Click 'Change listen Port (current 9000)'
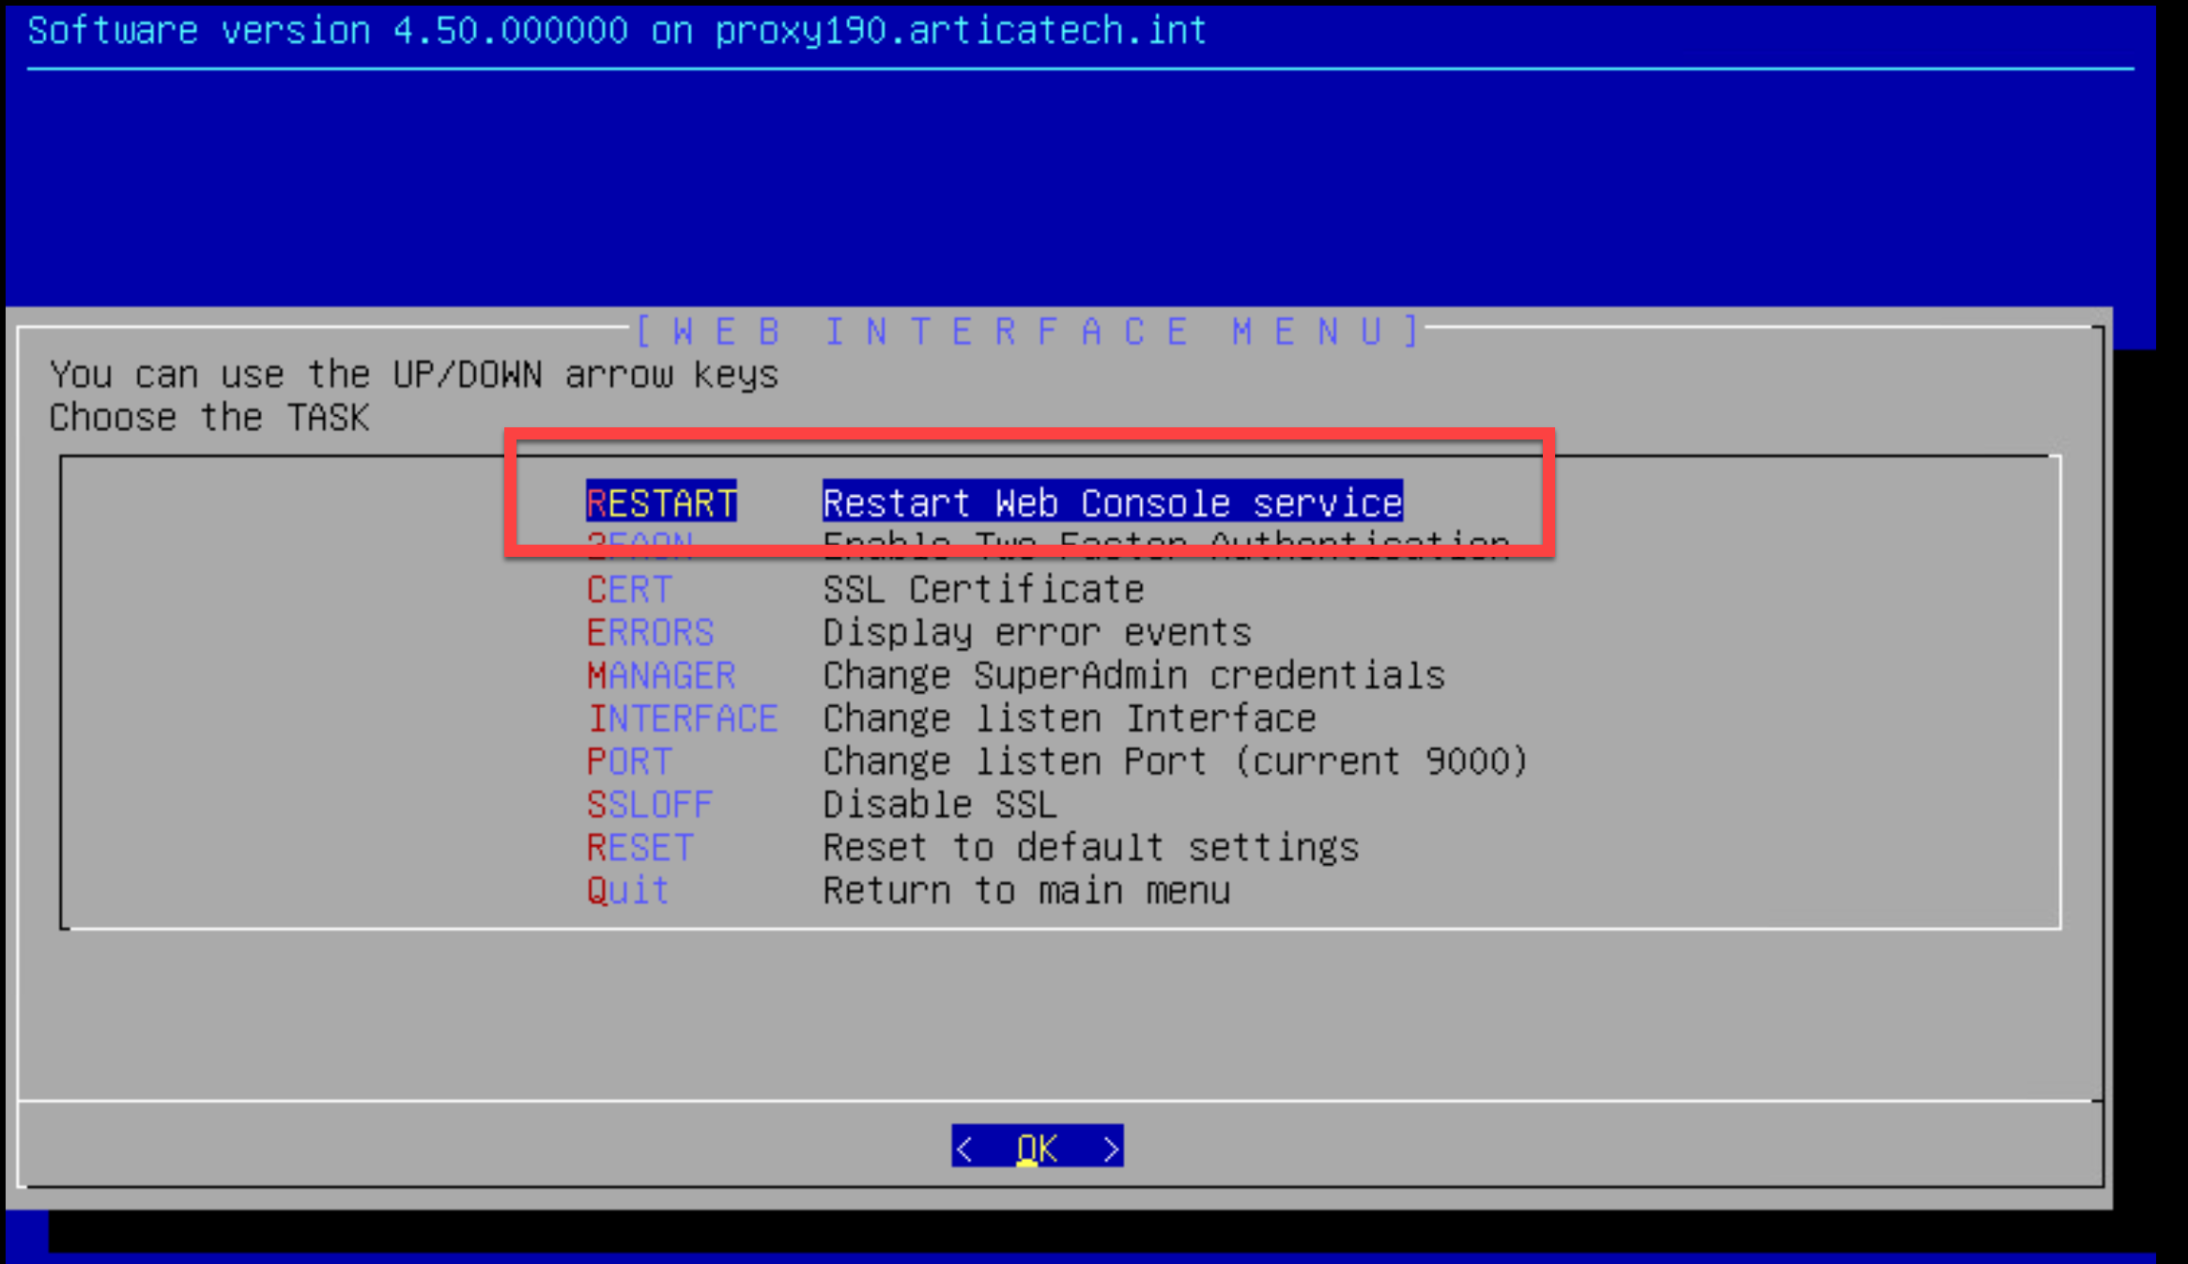Screen dimensions: 2188x1264 [1175, 762]
